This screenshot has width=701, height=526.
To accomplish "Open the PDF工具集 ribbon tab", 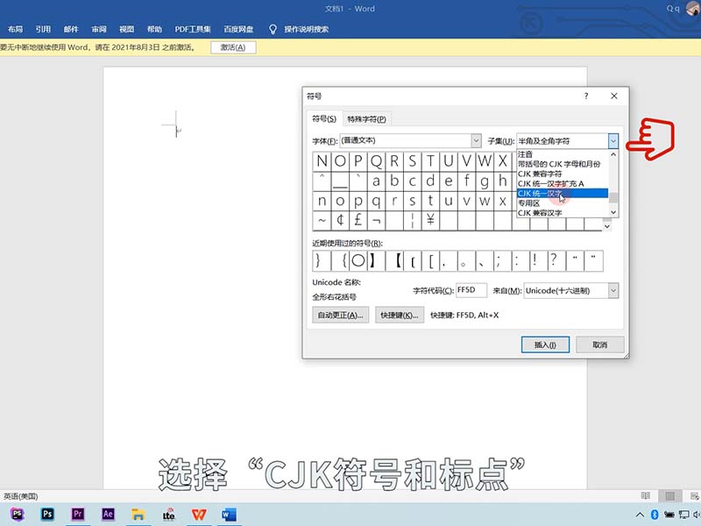I will pyautogui.click(x=193, y=30).
